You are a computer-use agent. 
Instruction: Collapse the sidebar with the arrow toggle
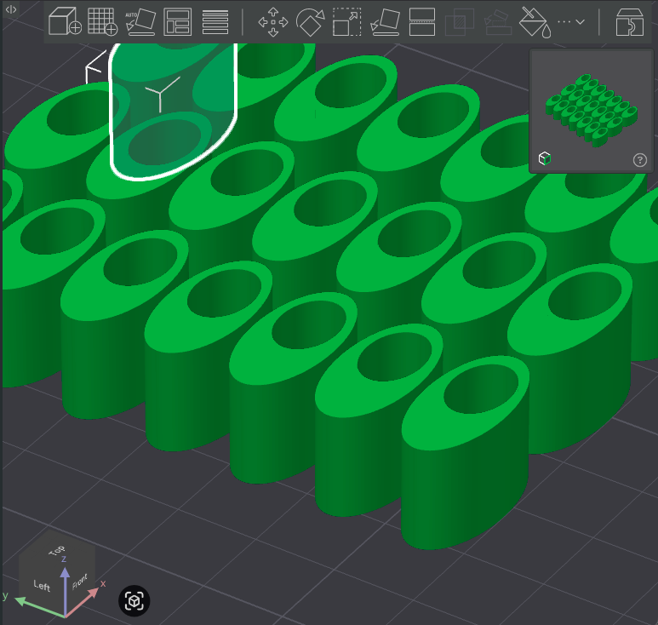(11, 9)
